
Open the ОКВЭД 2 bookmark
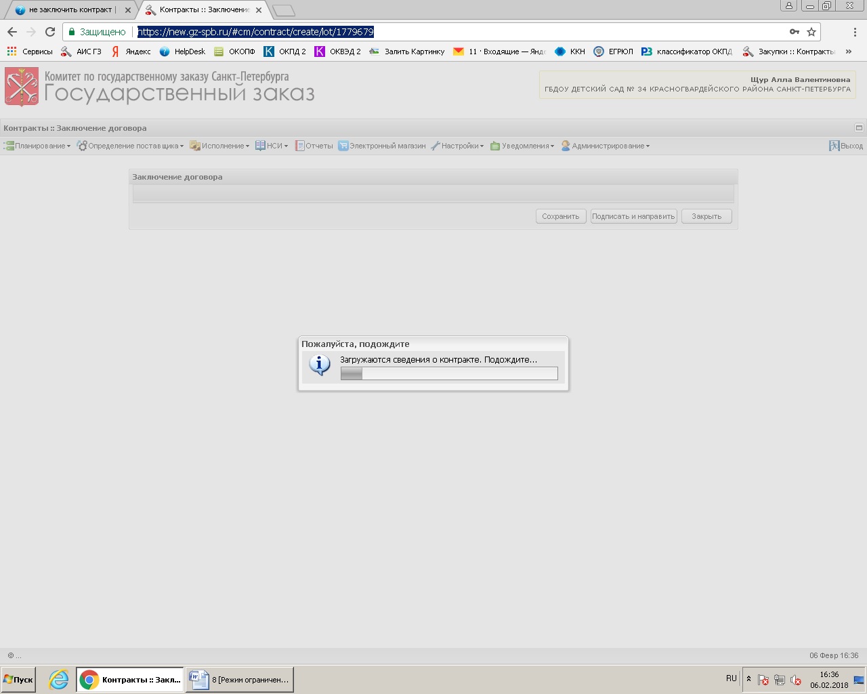coord(337,52)
